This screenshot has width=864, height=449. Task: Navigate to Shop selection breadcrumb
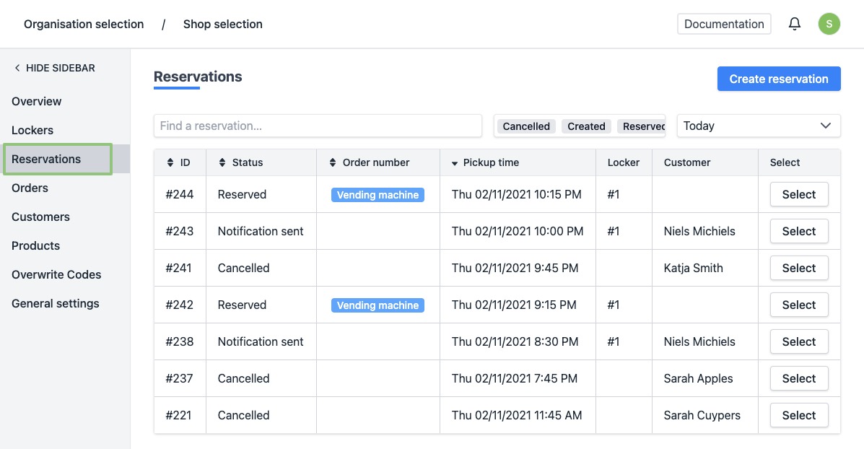coord(222,24)
